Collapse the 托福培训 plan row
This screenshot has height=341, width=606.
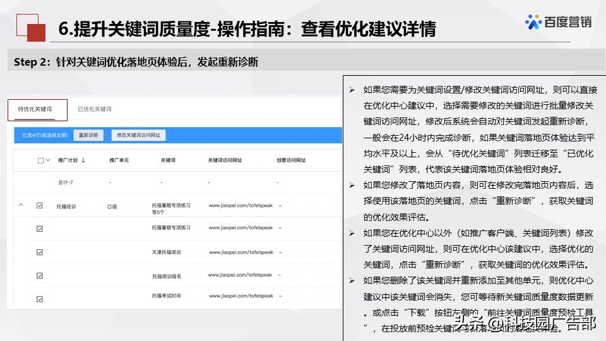21,205
